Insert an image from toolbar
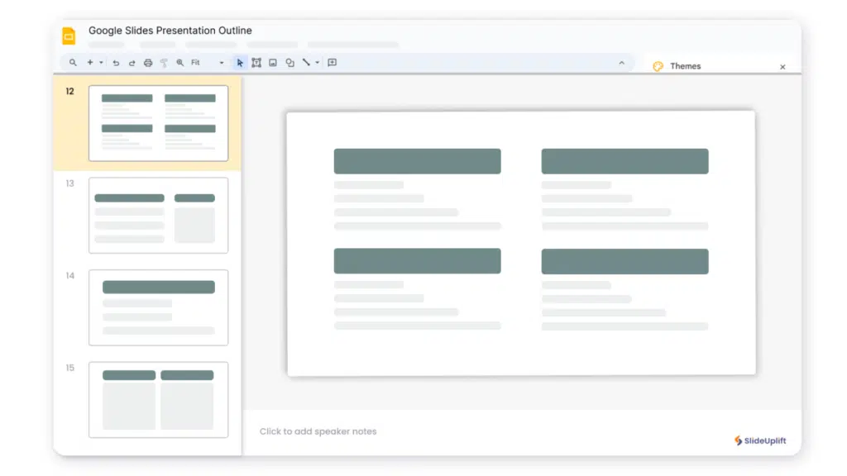 pyautogui.click(x=273, y=63)
